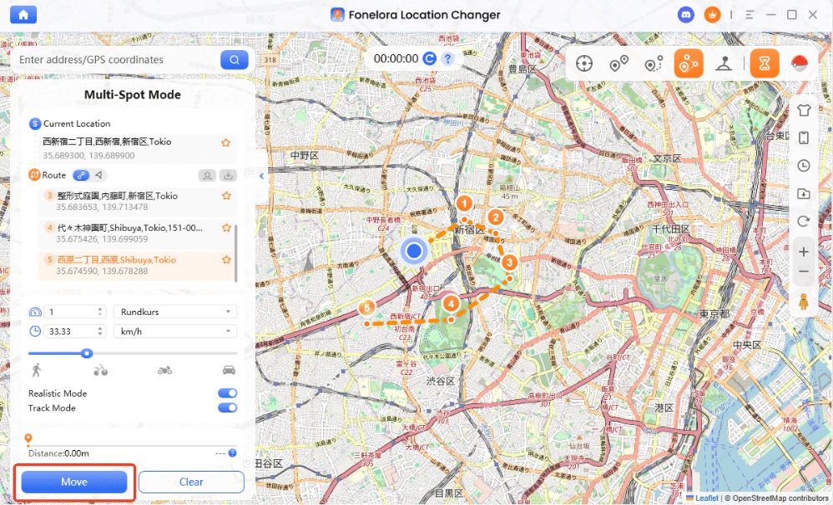Go to the Home screen icon
The image size is (833, 505).
[23, 14]
